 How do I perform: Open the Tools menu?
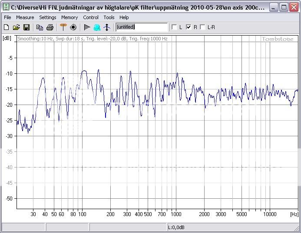click(109, 17)
